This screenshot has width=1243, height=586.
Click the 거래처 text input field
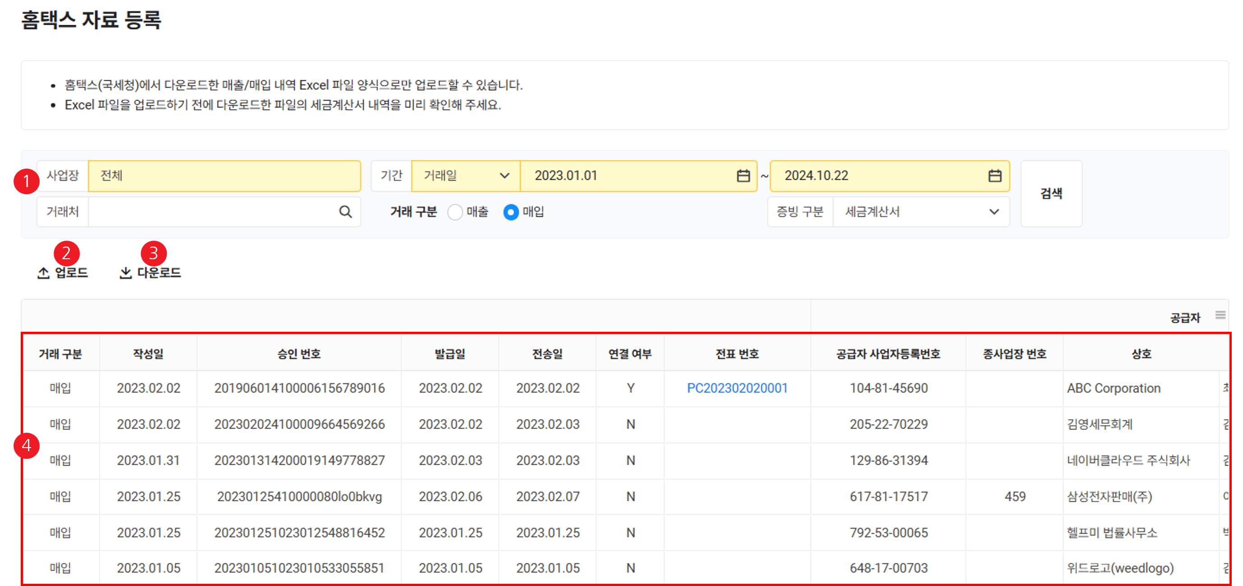213,211
